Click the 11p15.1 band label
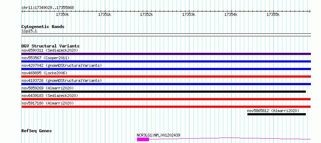Image resolution: width=321 pixels, height=143 pixels. coord(29,31)
